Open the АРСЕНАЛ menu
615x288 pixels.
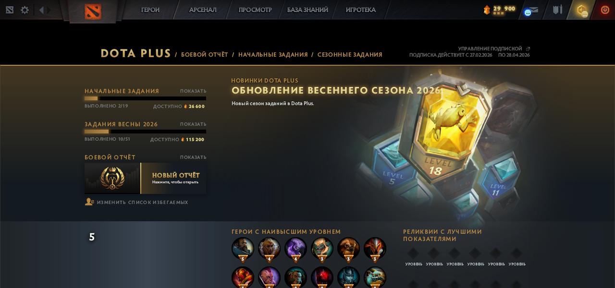203,10
